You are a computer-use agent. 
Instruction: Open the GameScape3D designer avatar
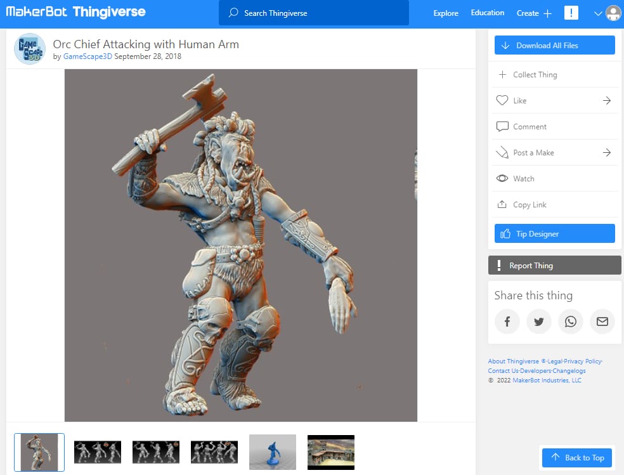29,49
